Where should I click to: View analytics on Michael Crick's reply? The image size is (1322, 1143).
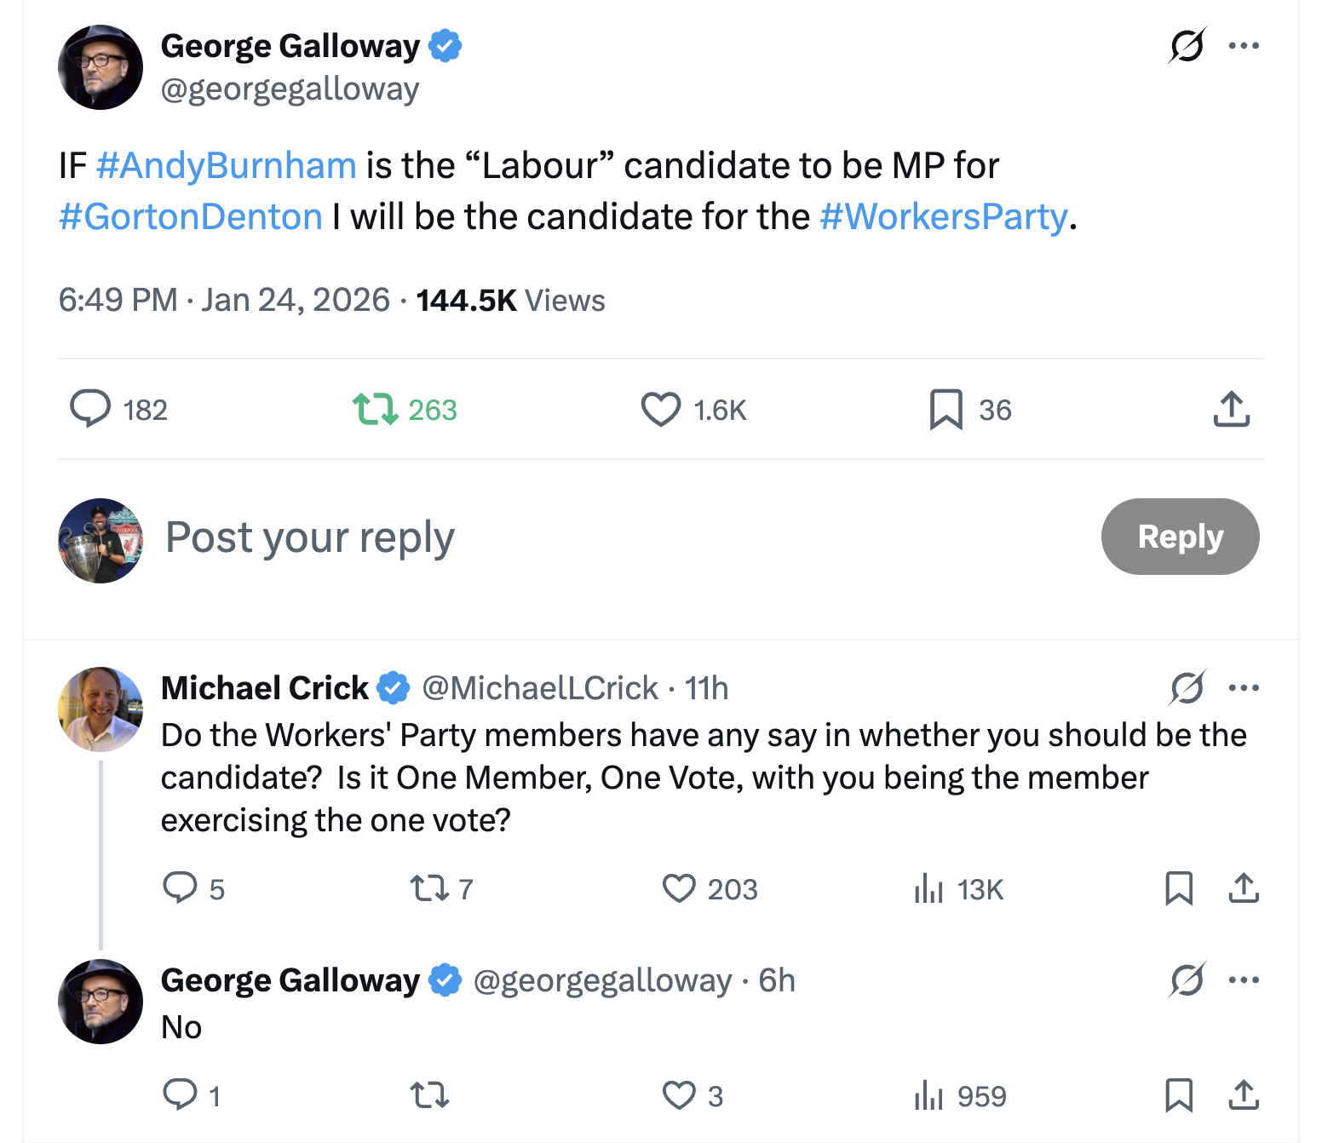coord(928,888)
